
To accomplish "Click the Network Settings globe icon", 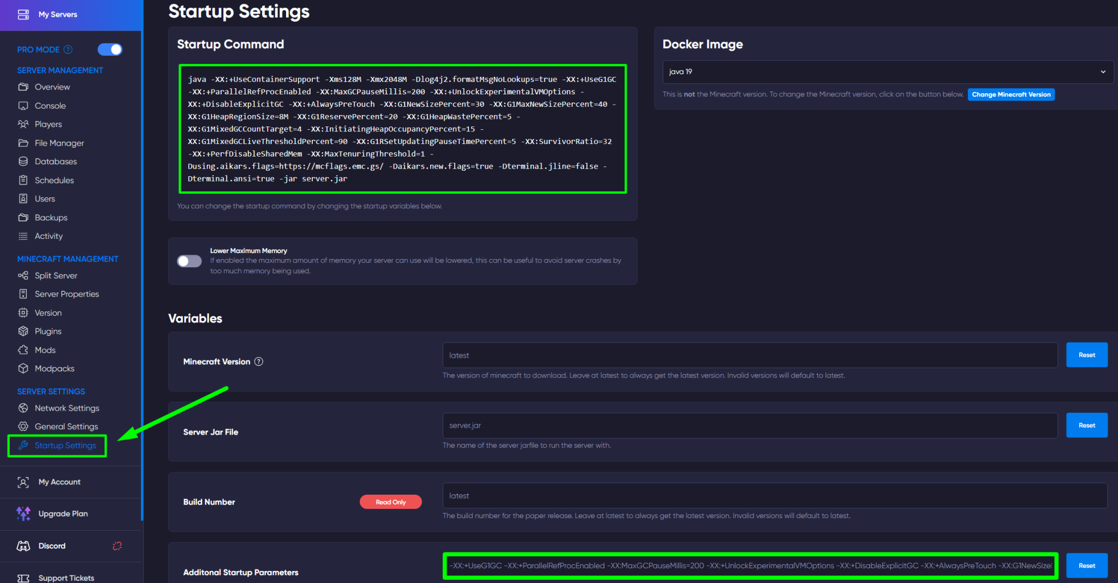I will coord(23,408).
